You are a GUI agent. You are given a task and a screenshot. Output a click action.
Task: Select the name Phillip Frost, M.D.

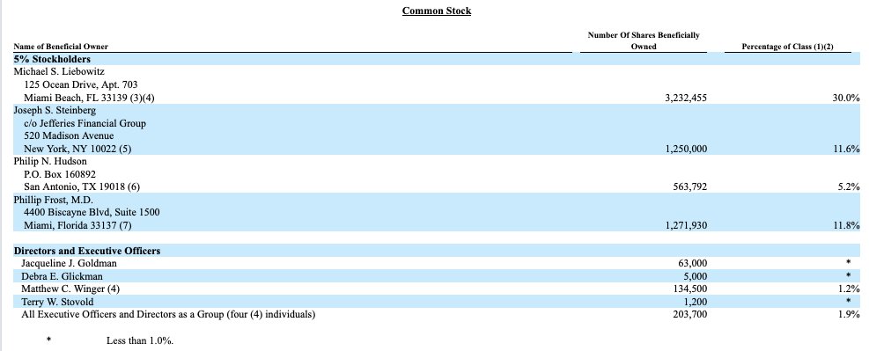[53, 200]
